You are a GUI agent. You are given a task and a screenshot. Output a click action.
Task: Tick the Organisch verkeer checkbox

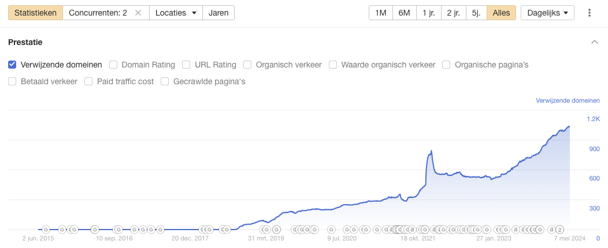click(247, 65)
